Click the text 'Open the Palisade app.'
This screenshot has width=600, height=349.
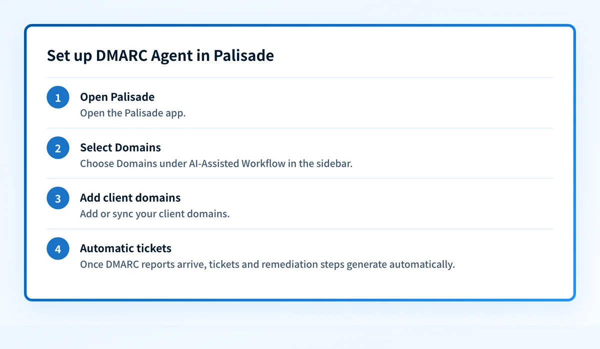pyautogui.click(x=132, y=113)
